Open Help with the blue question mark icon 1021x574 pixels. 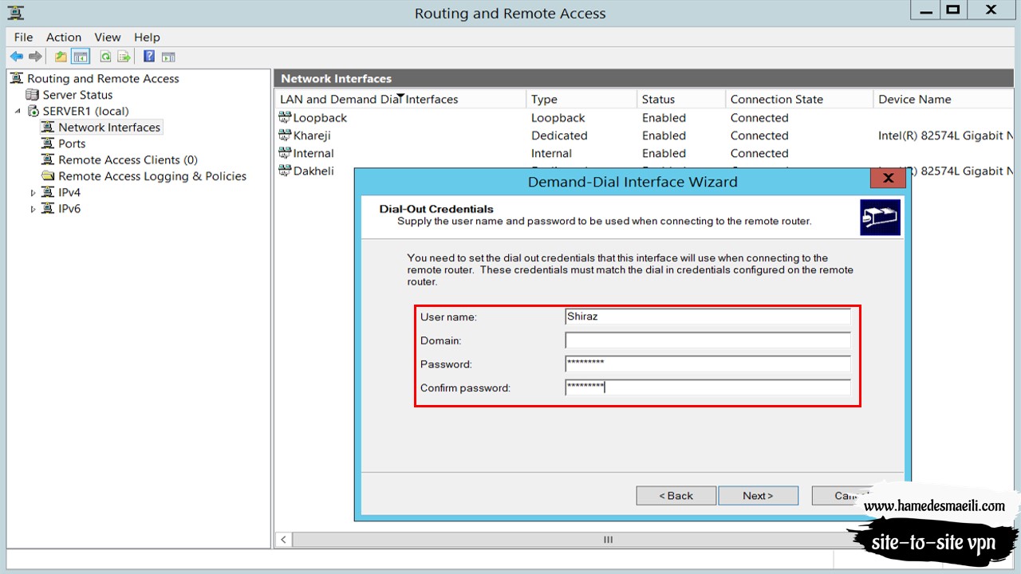pos(149,57)
